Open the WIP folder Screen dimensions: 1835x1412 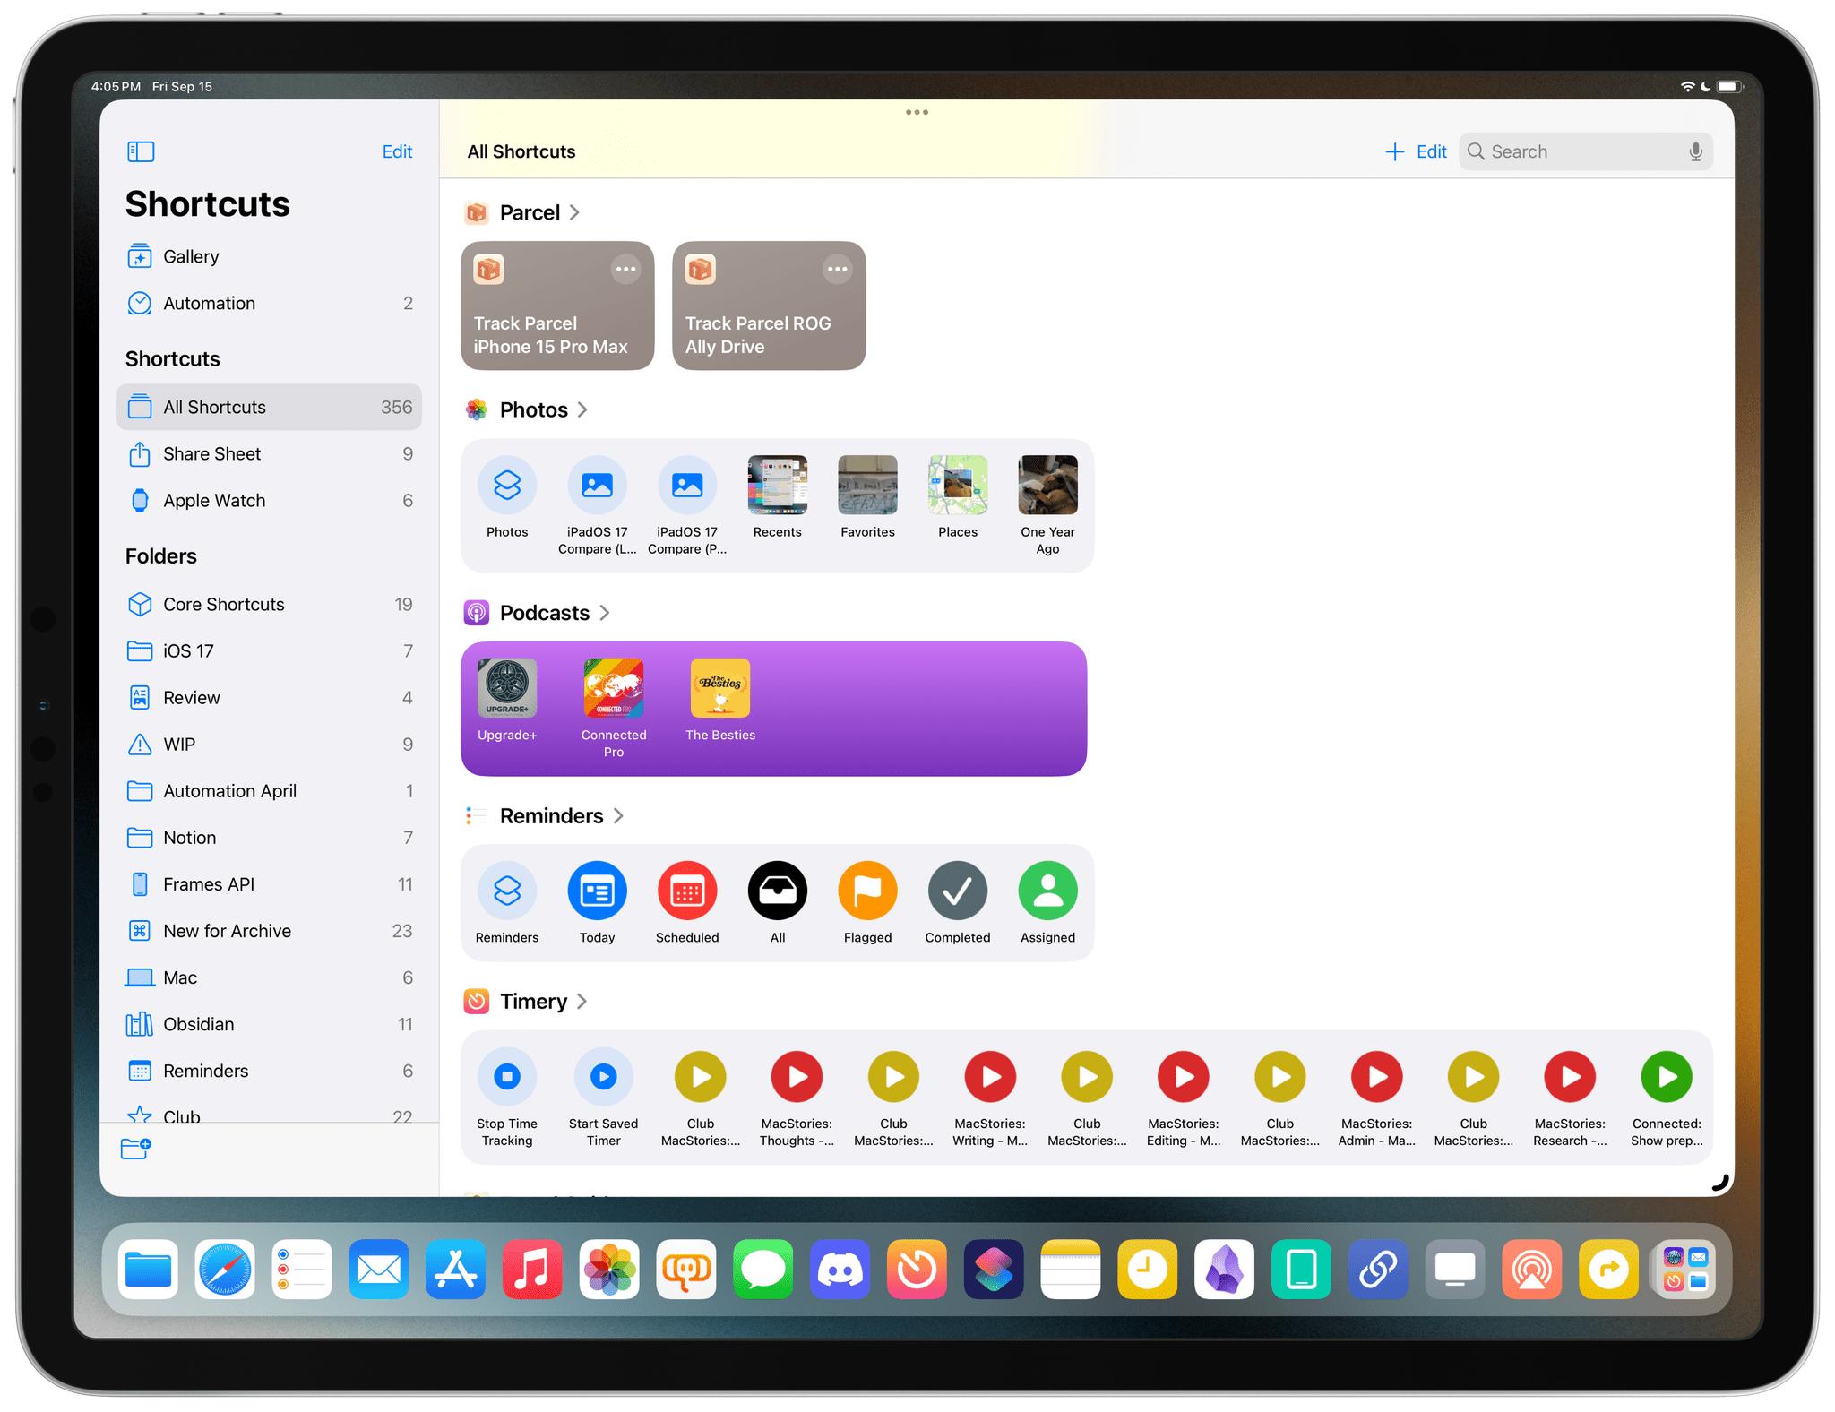pyautogui.click(x=269, y=744)
